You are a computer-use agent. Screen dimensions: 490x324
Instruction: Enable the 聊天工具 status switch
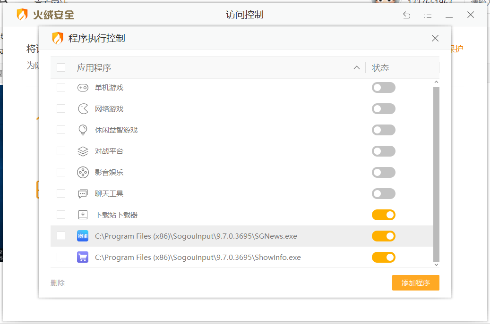coord(383,194)
